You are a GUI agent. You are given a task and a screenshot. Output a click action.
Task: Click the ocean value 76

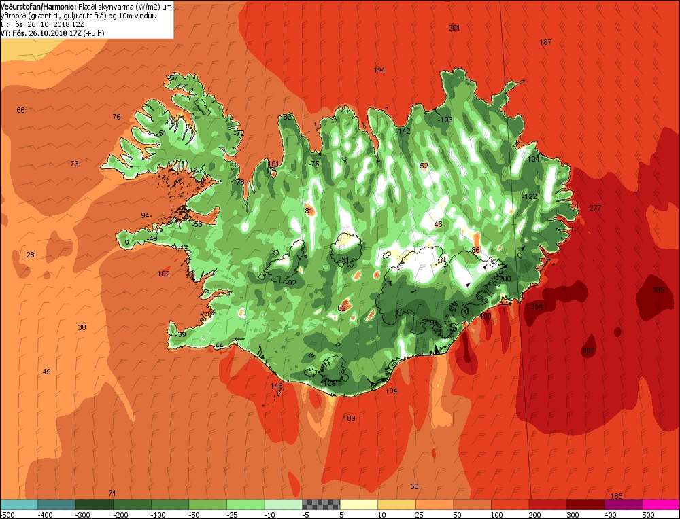pos(116,117)
